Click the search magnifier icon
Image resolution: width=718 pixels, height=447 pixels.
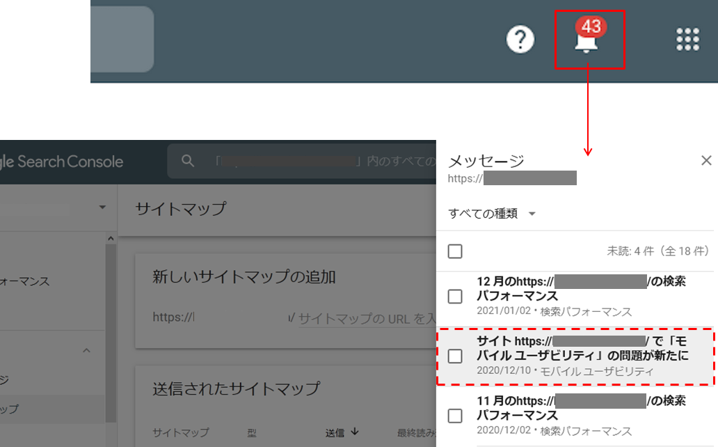[x=188, y=161]
